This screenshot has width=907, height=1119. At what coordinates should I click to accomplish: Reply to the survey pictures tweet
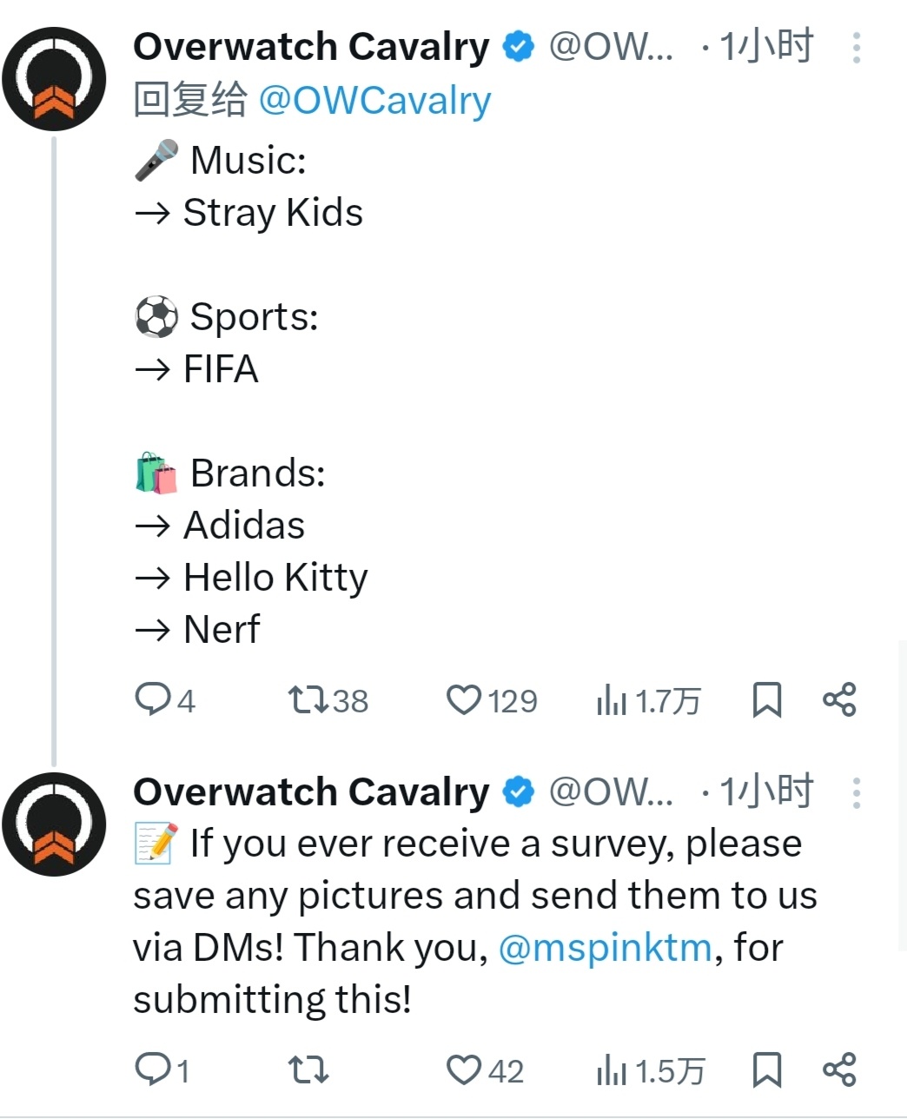153,1069
